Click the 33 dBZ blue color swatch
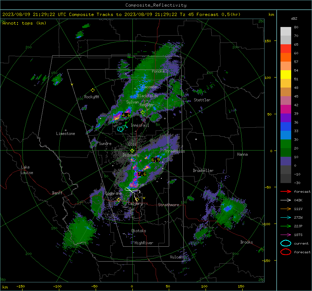This screenshot has width=312, height=291. click(x=286, y=127)
